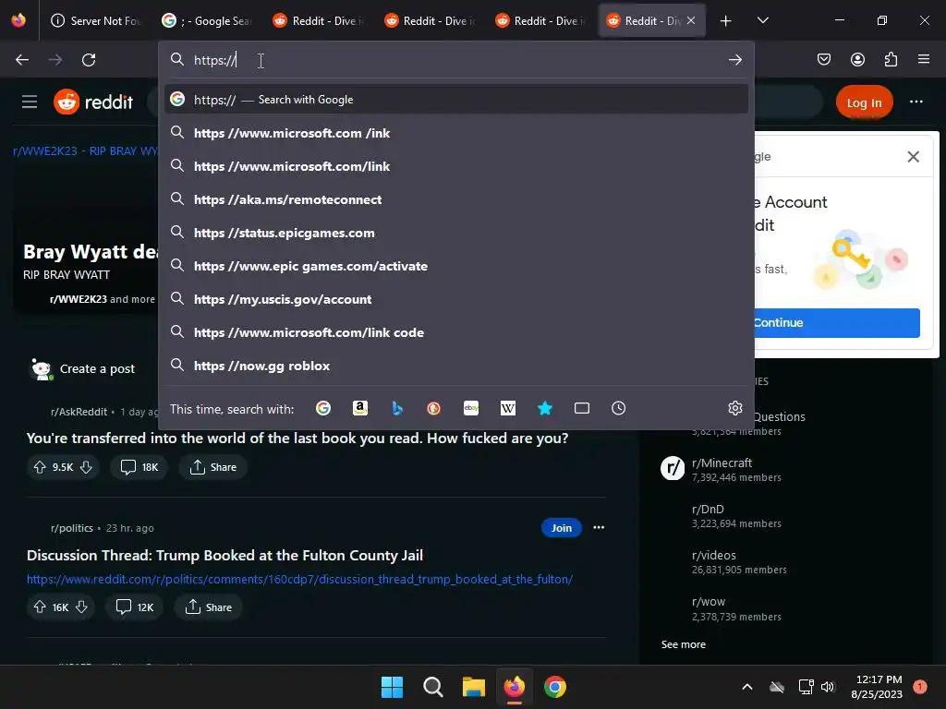The image size is (946, 709).
Task: Click the address bar text field
Action: point(456,60)
